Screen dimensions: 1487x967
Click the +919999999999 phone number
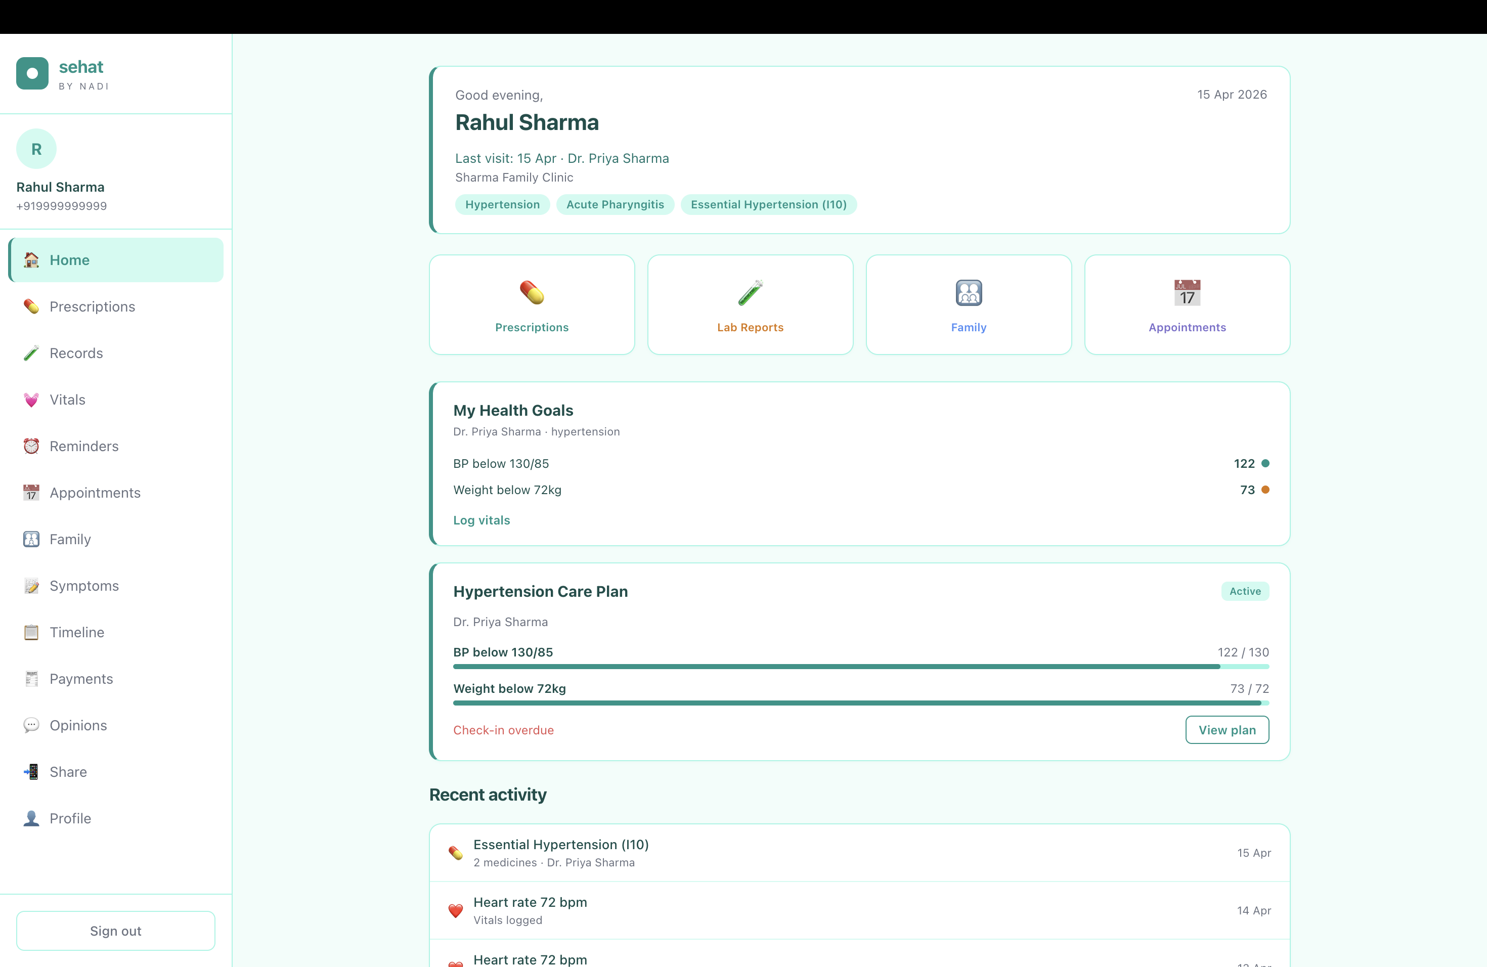[x=61, y=206]
